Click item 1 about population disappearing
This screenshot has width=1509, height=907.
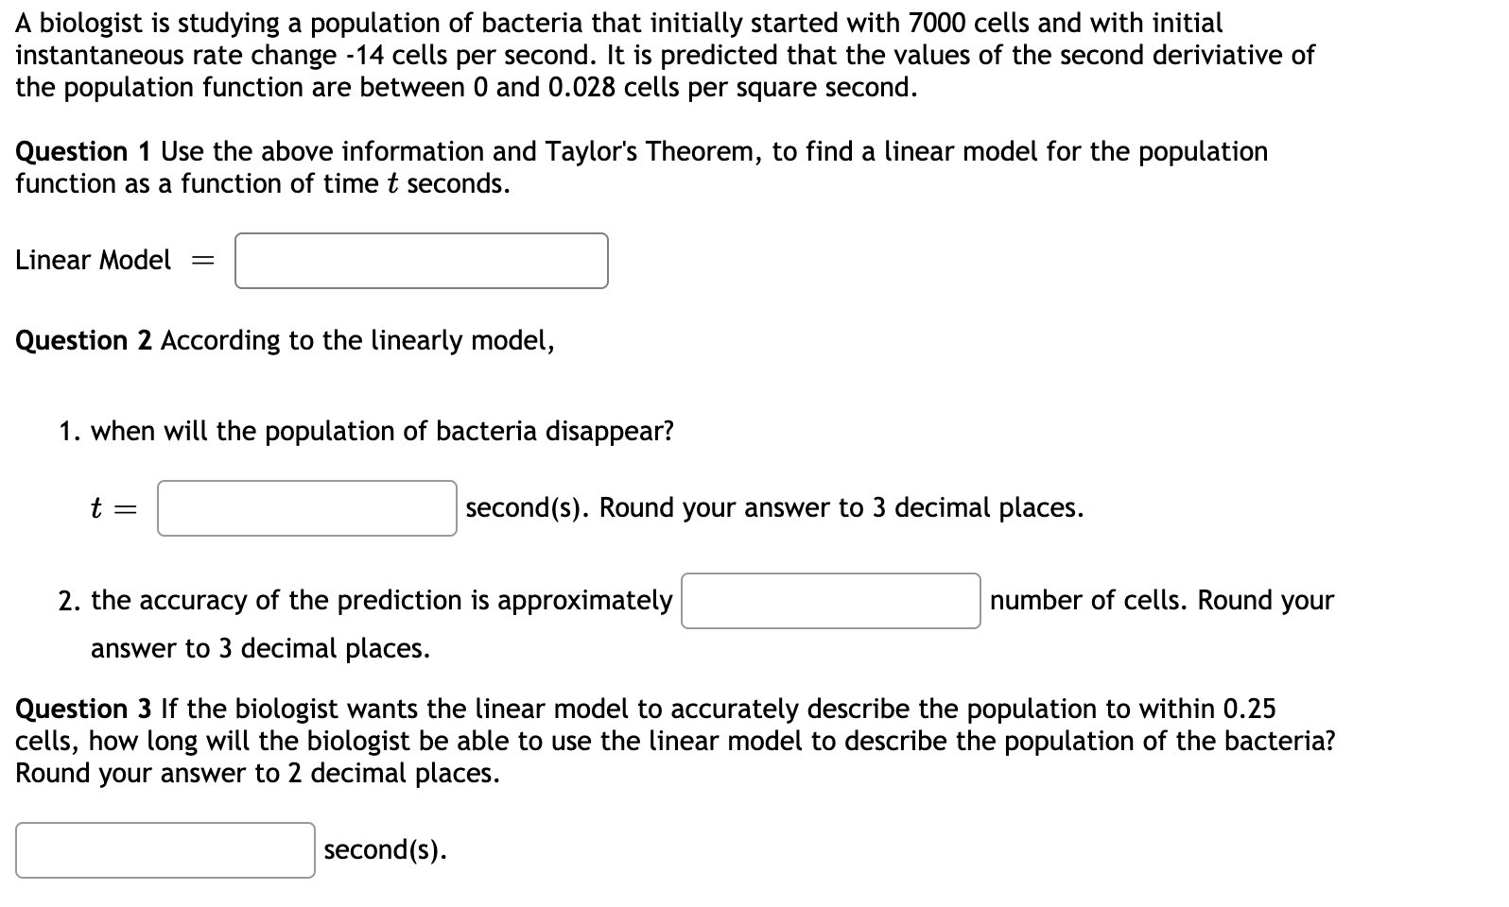(367, 431)
